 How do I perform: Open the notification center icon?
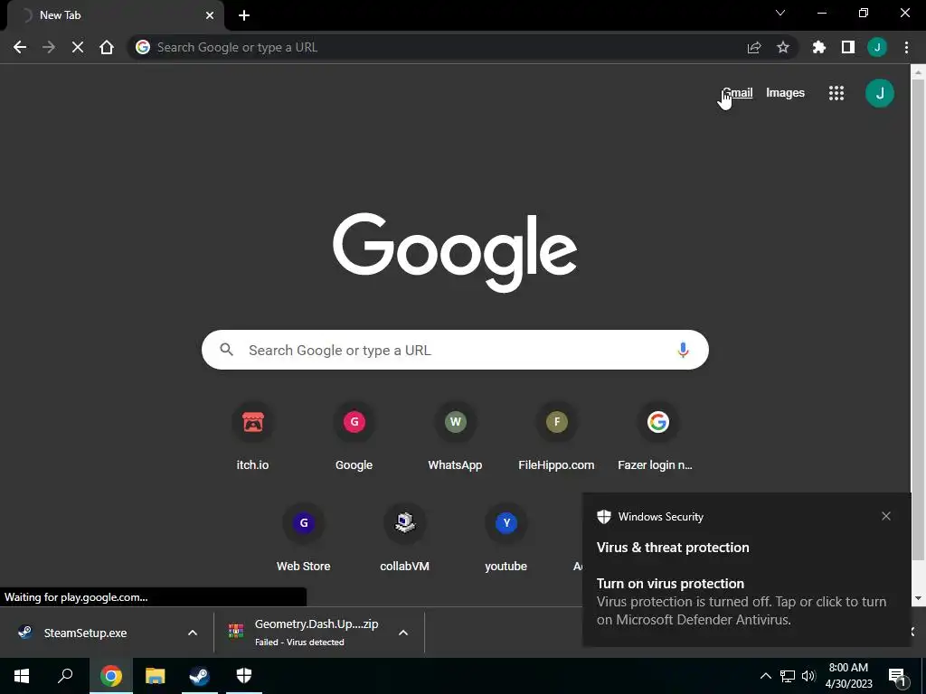click(897, 676)
